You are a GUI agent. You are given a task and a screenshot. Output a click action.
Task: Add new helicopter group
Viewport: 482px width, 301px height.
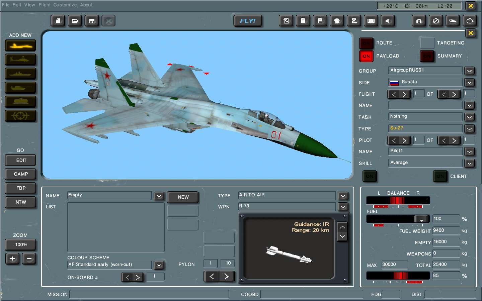tap(20, 60)
